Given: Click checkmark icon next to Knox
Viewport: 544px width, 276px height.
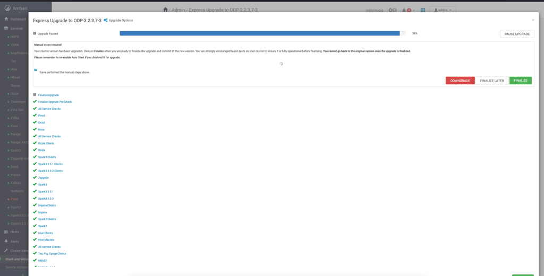Looking at the screenshot, I should tap(35, 129).
